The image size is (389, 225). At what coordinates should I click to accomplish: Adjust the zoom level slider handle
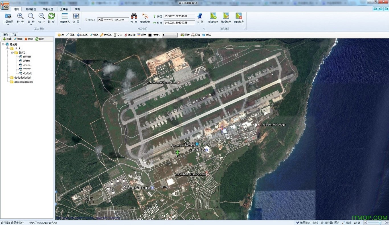click(380, 223)
